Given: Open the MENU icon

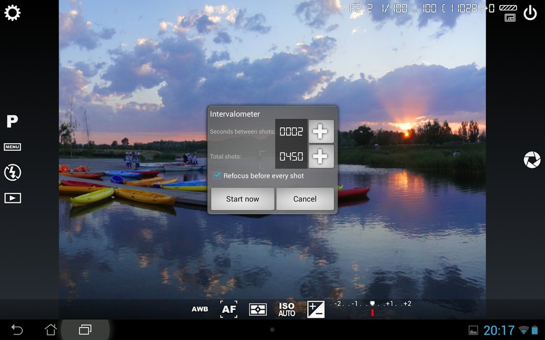Looking at the screenshot, I should click(x=13, y=147).
